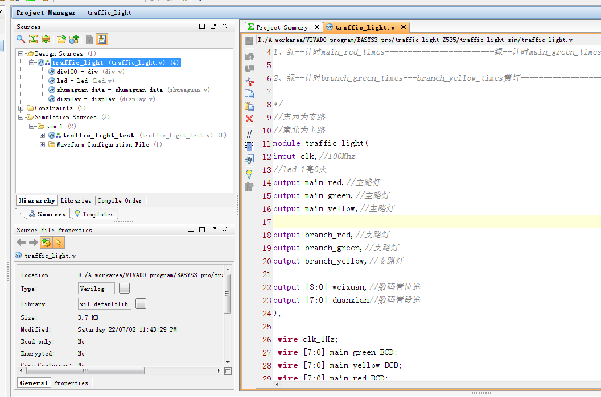Click the Search icon in Sources toolbar
Image resolution: width=601 pixels, height=397 pixels.
20,39
